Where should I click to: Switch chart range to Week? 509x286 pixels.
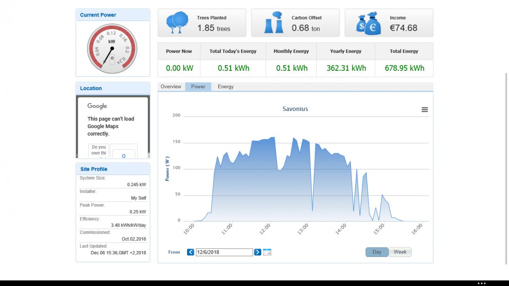tap(400, 252)
